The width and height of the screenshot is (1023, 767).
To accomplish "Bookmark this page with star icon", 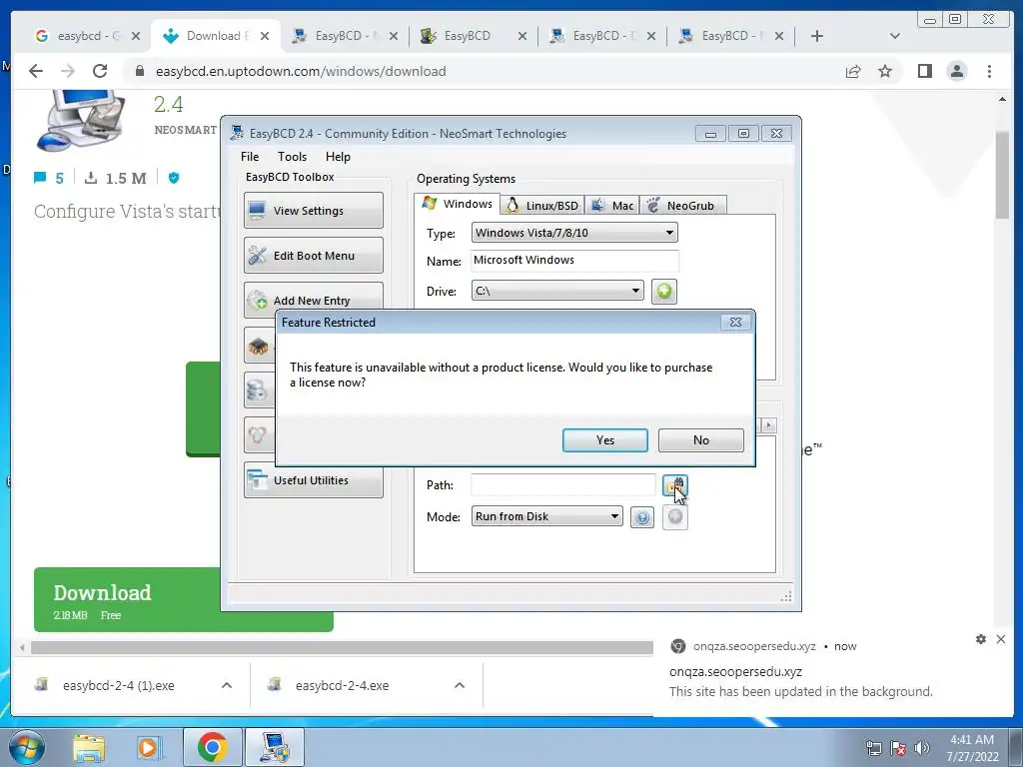I will click(x=885, y=71).
